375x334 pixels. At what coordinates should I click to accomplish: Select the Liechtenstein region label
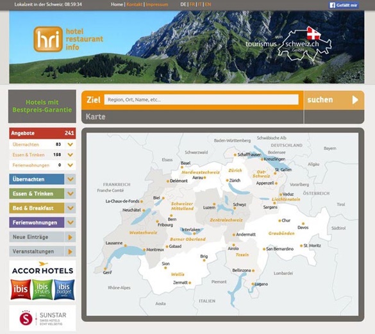[286, 199]
